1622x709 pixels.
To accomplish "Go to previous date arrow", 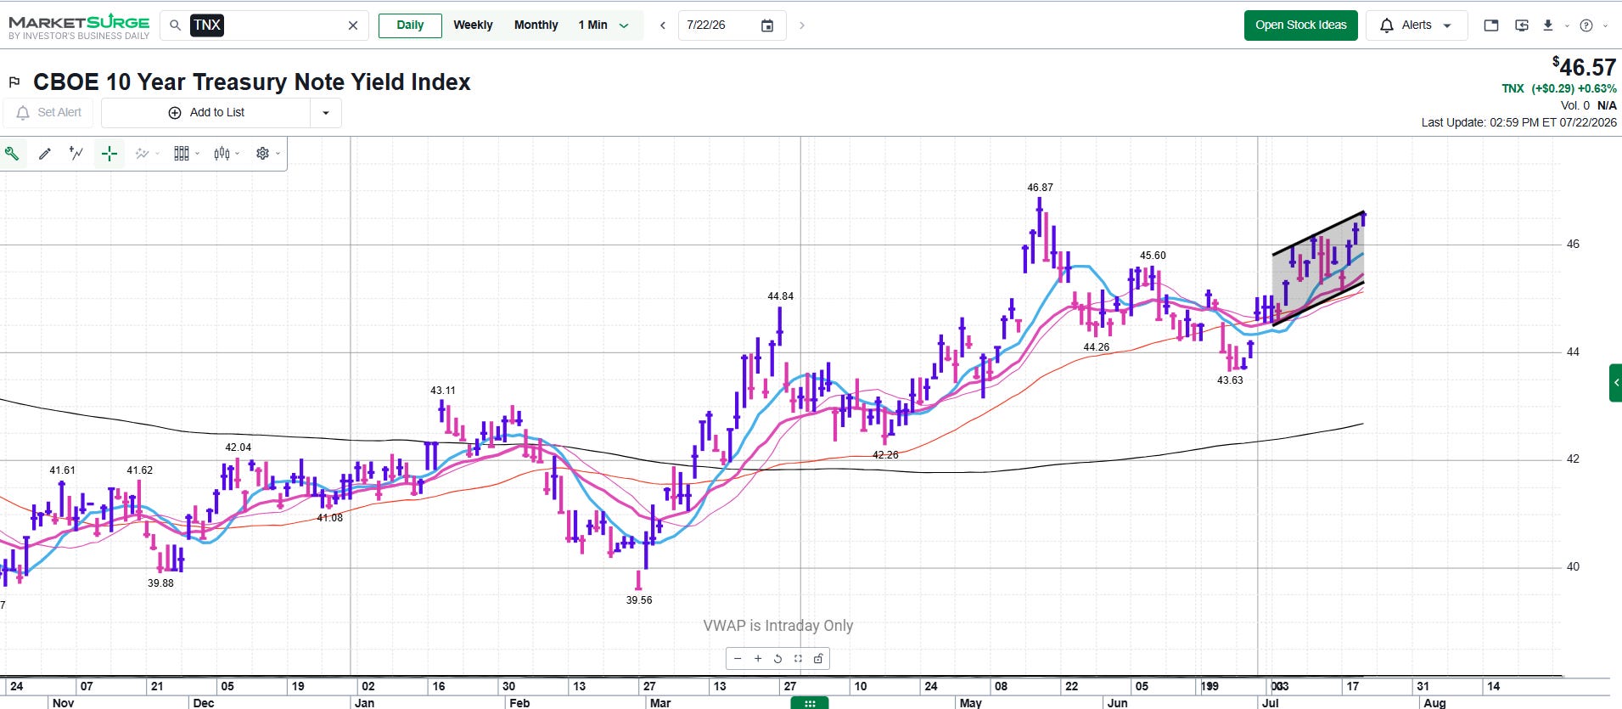I will pyautogui.click(x=663, y=25).
